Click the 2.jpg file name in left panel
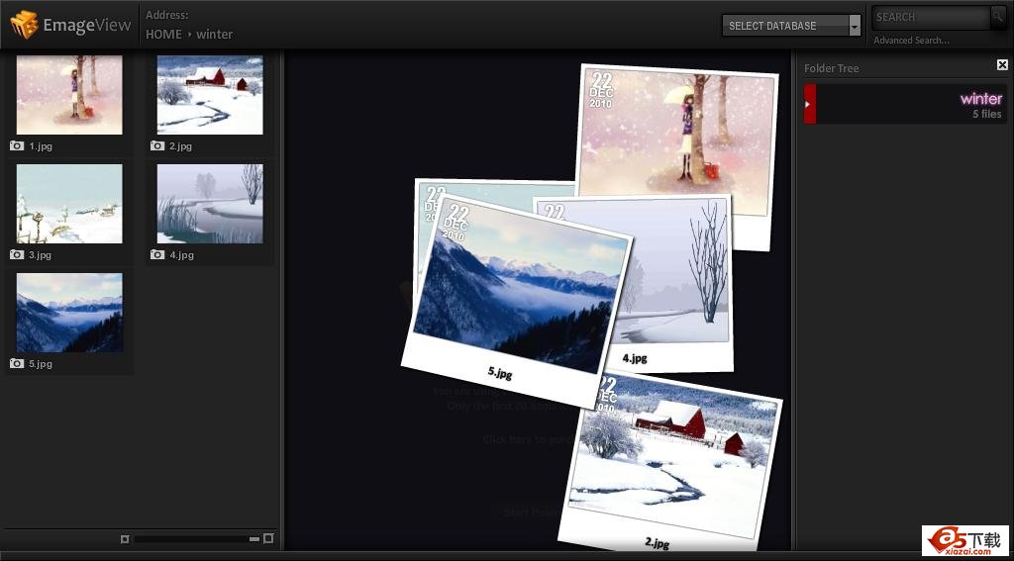This screenshot has height=561, width=1014. (x=181, y=146)
